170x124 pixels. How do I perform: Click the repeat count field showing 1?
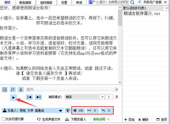pyautogui.click(x=109, y=97)
